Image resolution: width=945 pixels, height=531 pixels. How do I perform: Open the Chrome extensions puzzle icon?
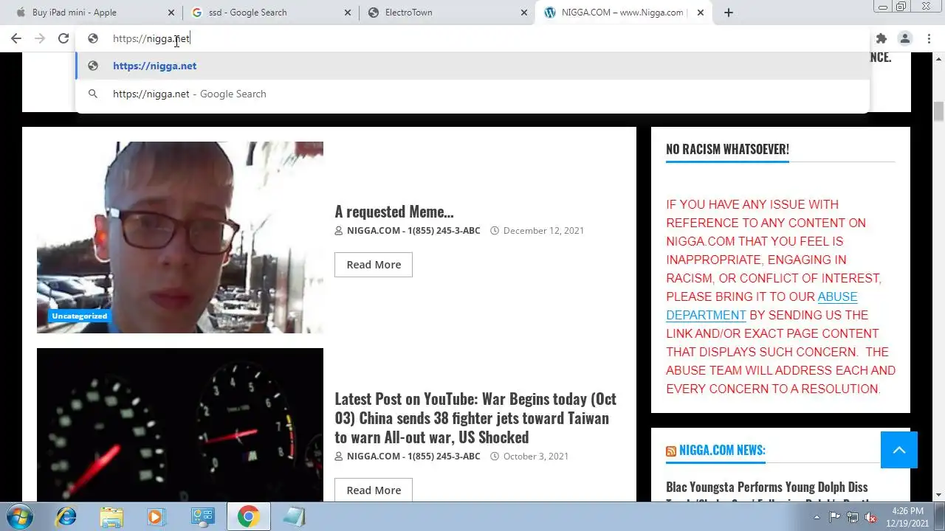pos(881,38)
